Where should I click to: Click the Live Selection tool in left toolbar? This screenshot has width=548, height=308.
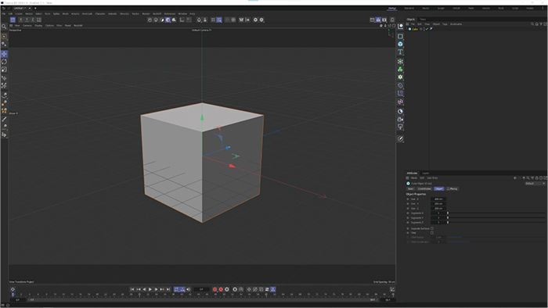point(4,36)
